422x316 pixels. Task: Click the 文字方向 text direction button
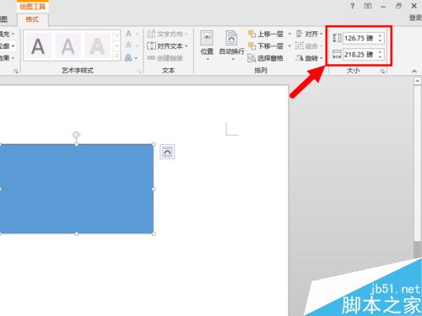[x=167, y=34]
